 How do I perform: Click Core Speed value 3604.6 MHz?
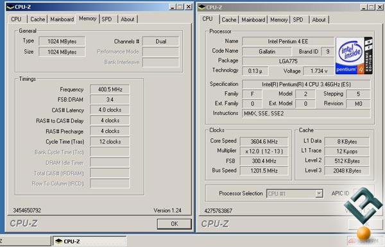[264, 142]
